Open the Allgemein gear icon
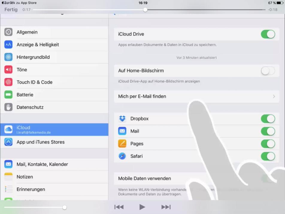Image resolution: width=285 pixels, height=214 pixels. point(8,32)
